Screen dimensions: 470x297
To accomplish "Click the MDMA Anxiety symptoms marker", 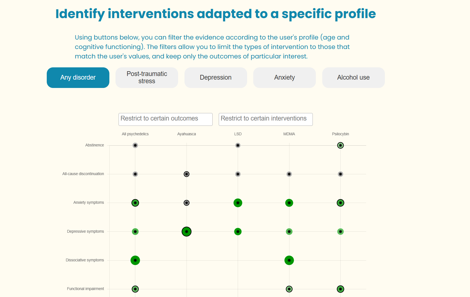I will (289, 203).
